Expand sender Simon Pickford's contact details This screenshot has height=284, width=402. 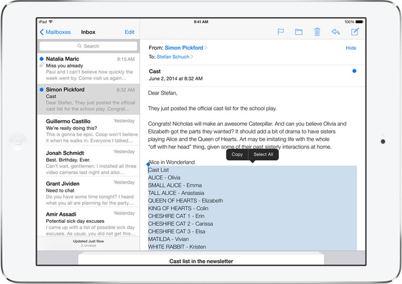[x=185, y=48]
